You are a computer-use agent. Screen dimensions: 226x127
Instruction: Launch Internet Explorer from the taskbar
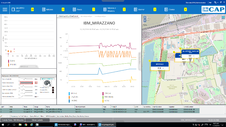[31, 125]
